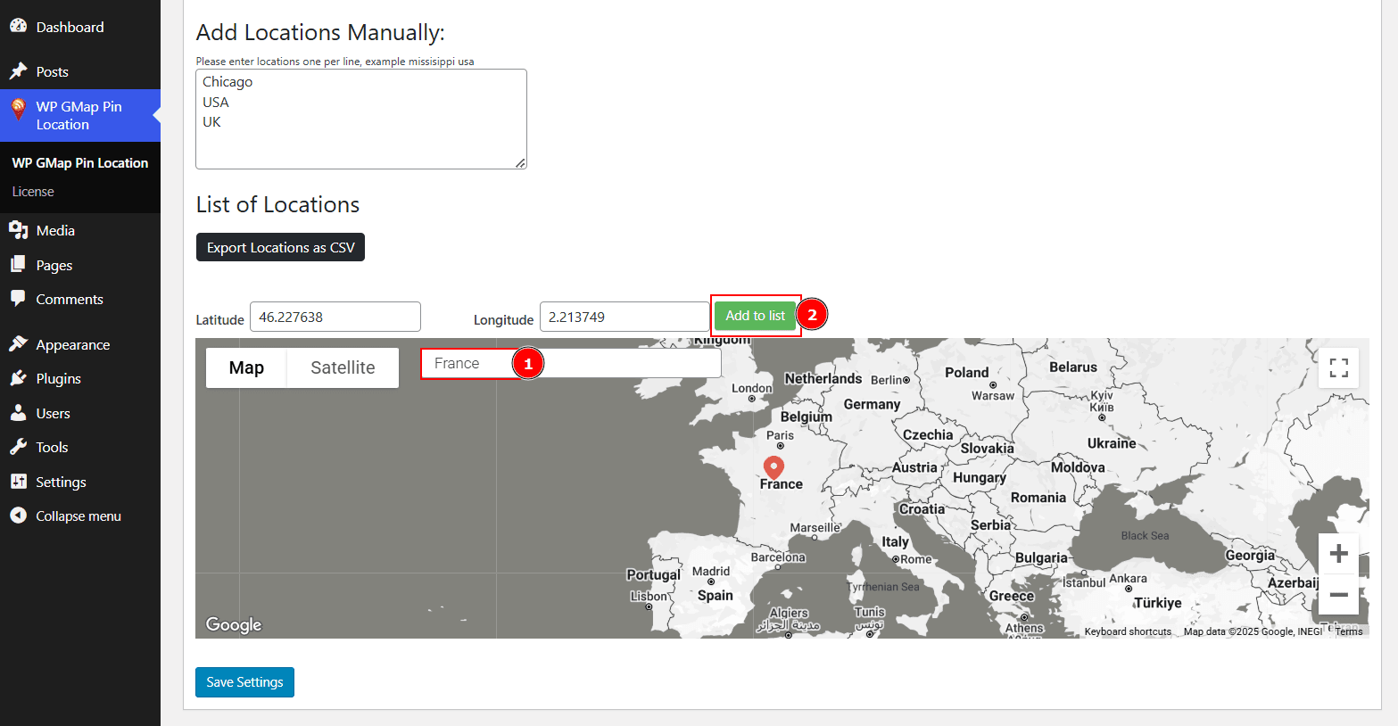Toggle fullscreen map view
The image size is (1398, 726).
[x=1338, y=367]
